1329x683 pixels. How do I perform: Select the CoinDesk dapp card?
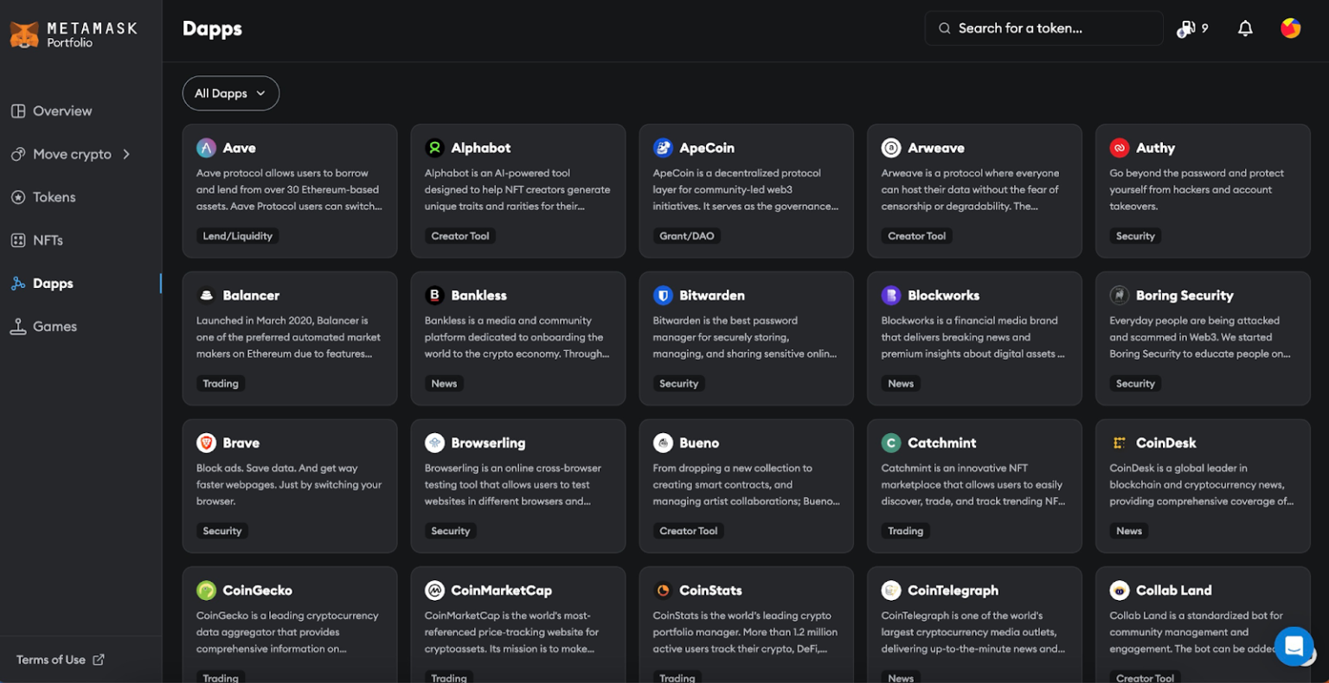click(x=1202, y=485)
